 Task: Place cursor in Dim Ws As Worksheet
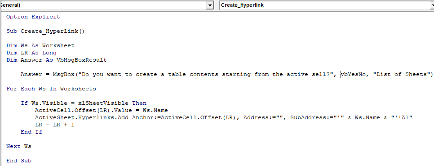(40, 45)
